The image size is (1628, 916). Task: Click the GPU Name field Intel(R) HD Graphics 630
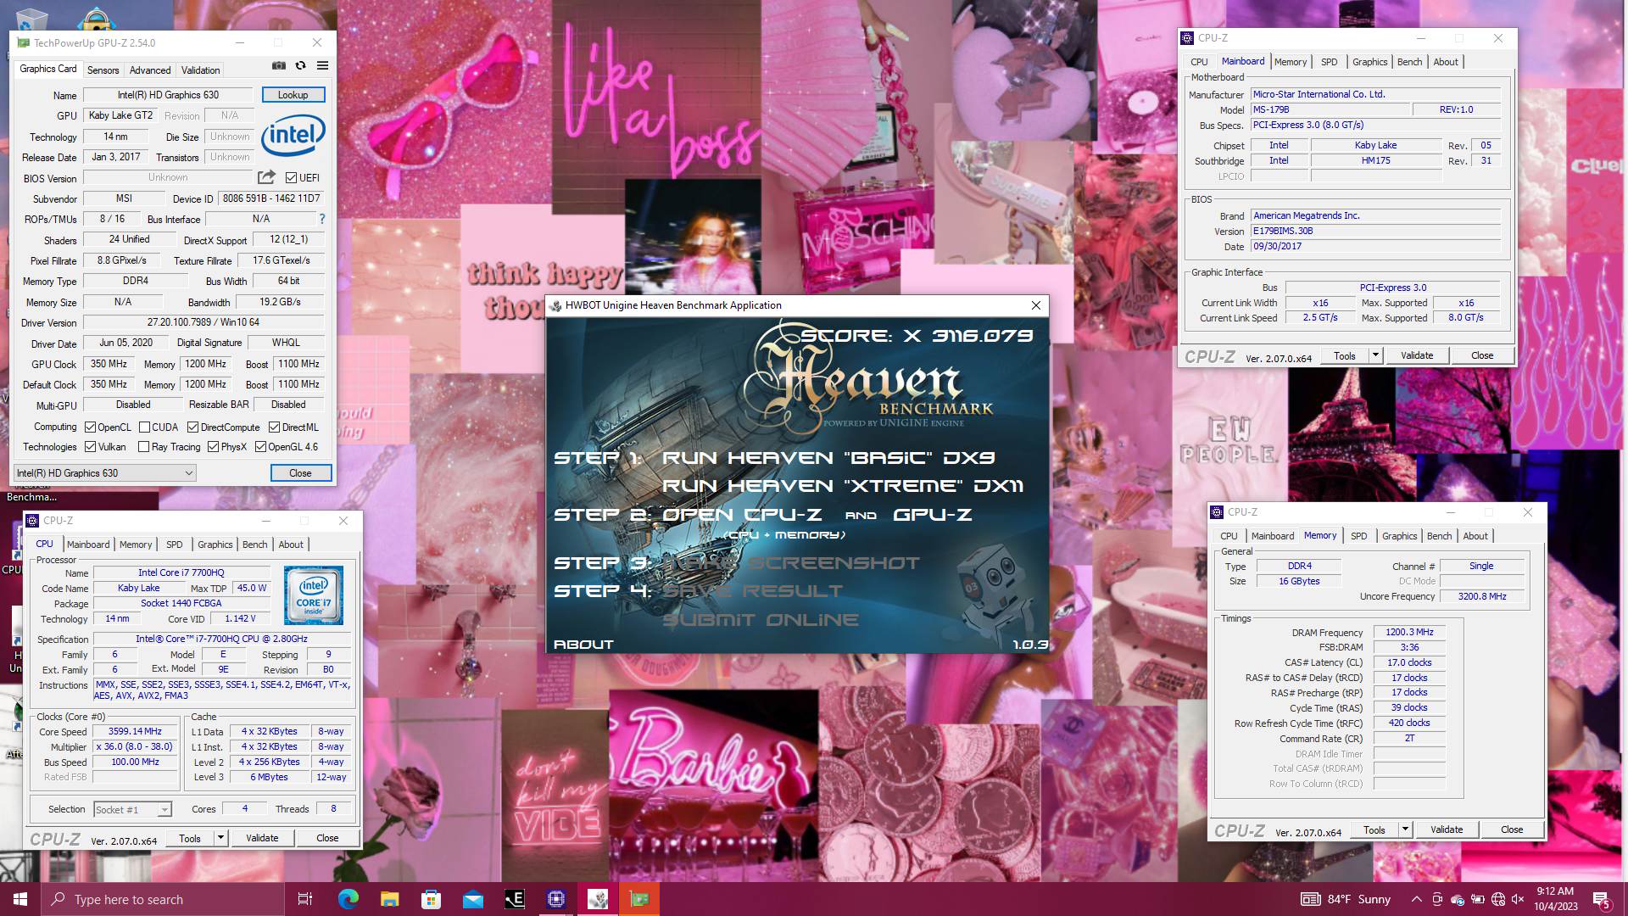point(168,95)
